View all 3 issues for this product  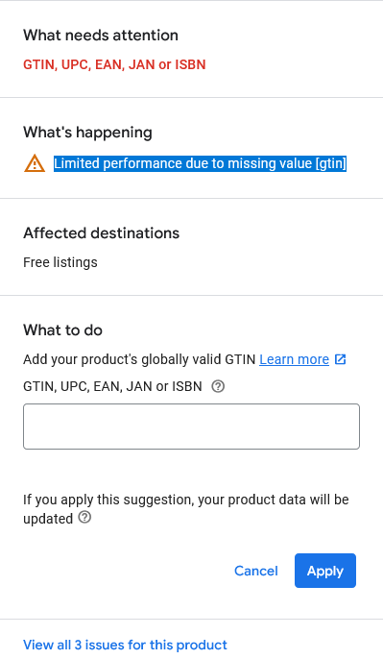(125, 645)
